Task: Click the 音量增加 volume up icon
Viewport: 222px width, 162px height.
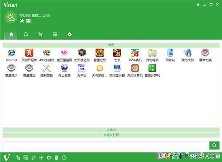Action: pos(29,68)
